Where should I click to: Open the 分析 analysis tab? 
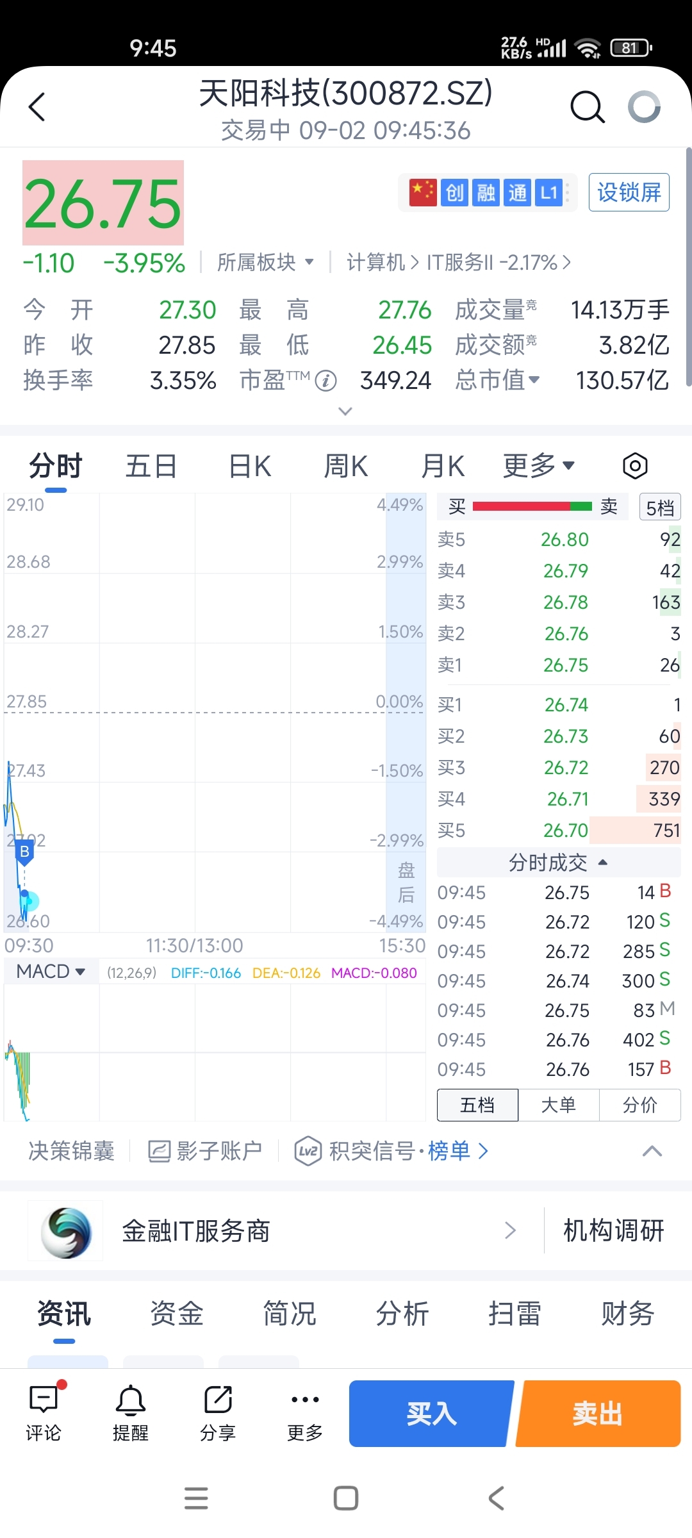point(402,1314)
